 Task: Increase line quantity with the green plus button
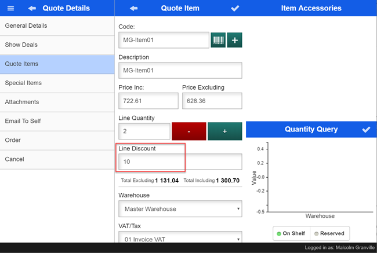(224, 131)
